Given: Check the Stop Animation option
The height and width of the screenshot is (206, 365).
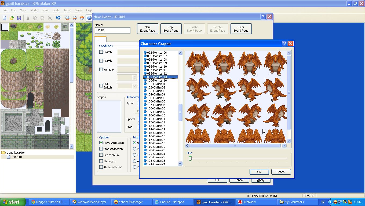Looking at the screenshot, I should (x=101, y=149).
